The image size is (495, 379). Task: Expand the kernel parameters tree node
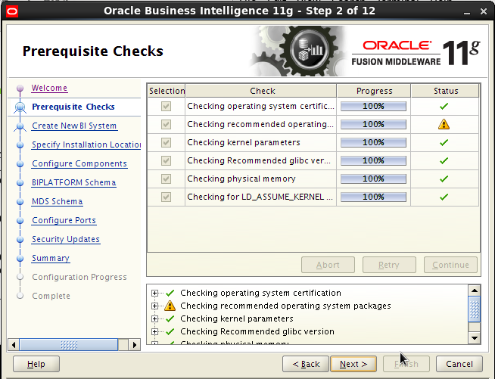154,318
